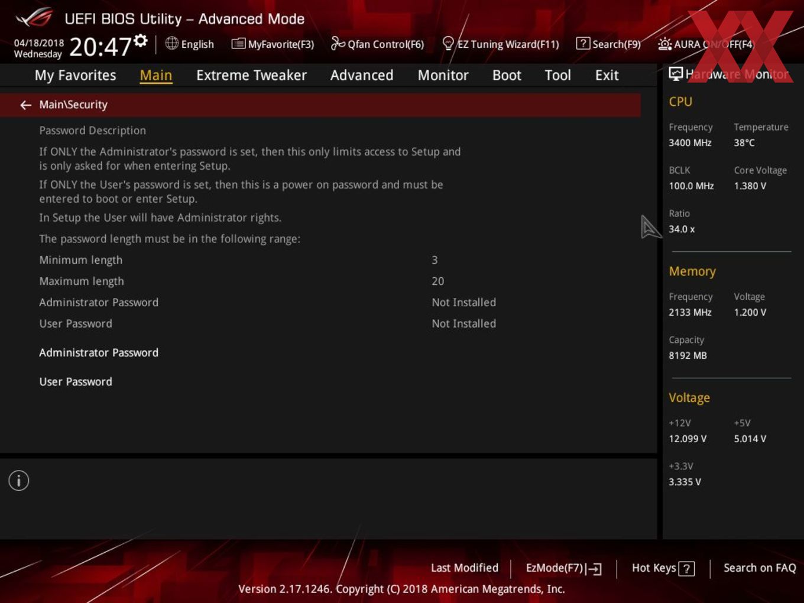804x603 pixels.
Task: Click the Minimum length value 3
Action: (x=435, y=260)
